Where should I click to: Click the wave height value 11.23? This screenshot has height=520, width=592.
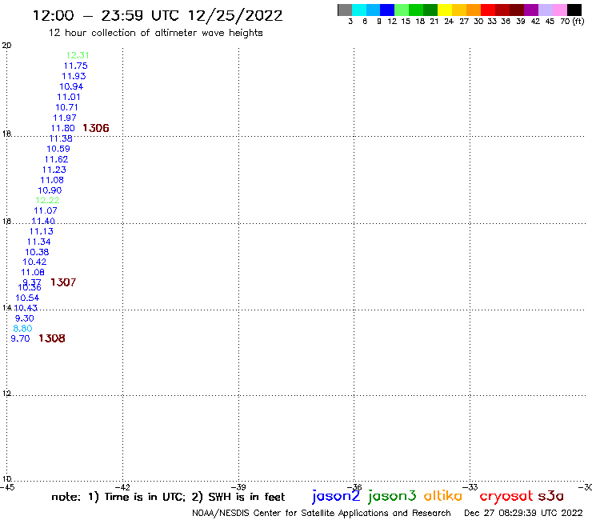54,170
